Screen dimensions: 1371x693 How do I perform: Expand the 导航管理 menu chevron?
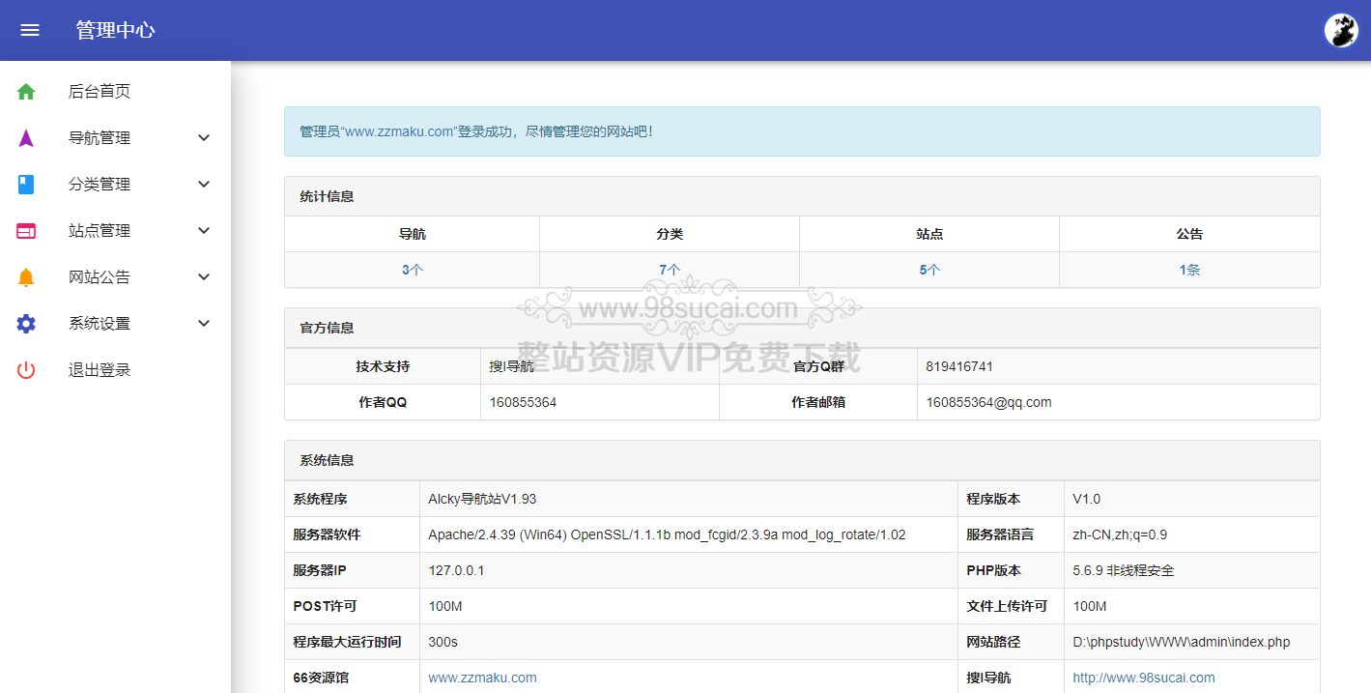[203, 137]
